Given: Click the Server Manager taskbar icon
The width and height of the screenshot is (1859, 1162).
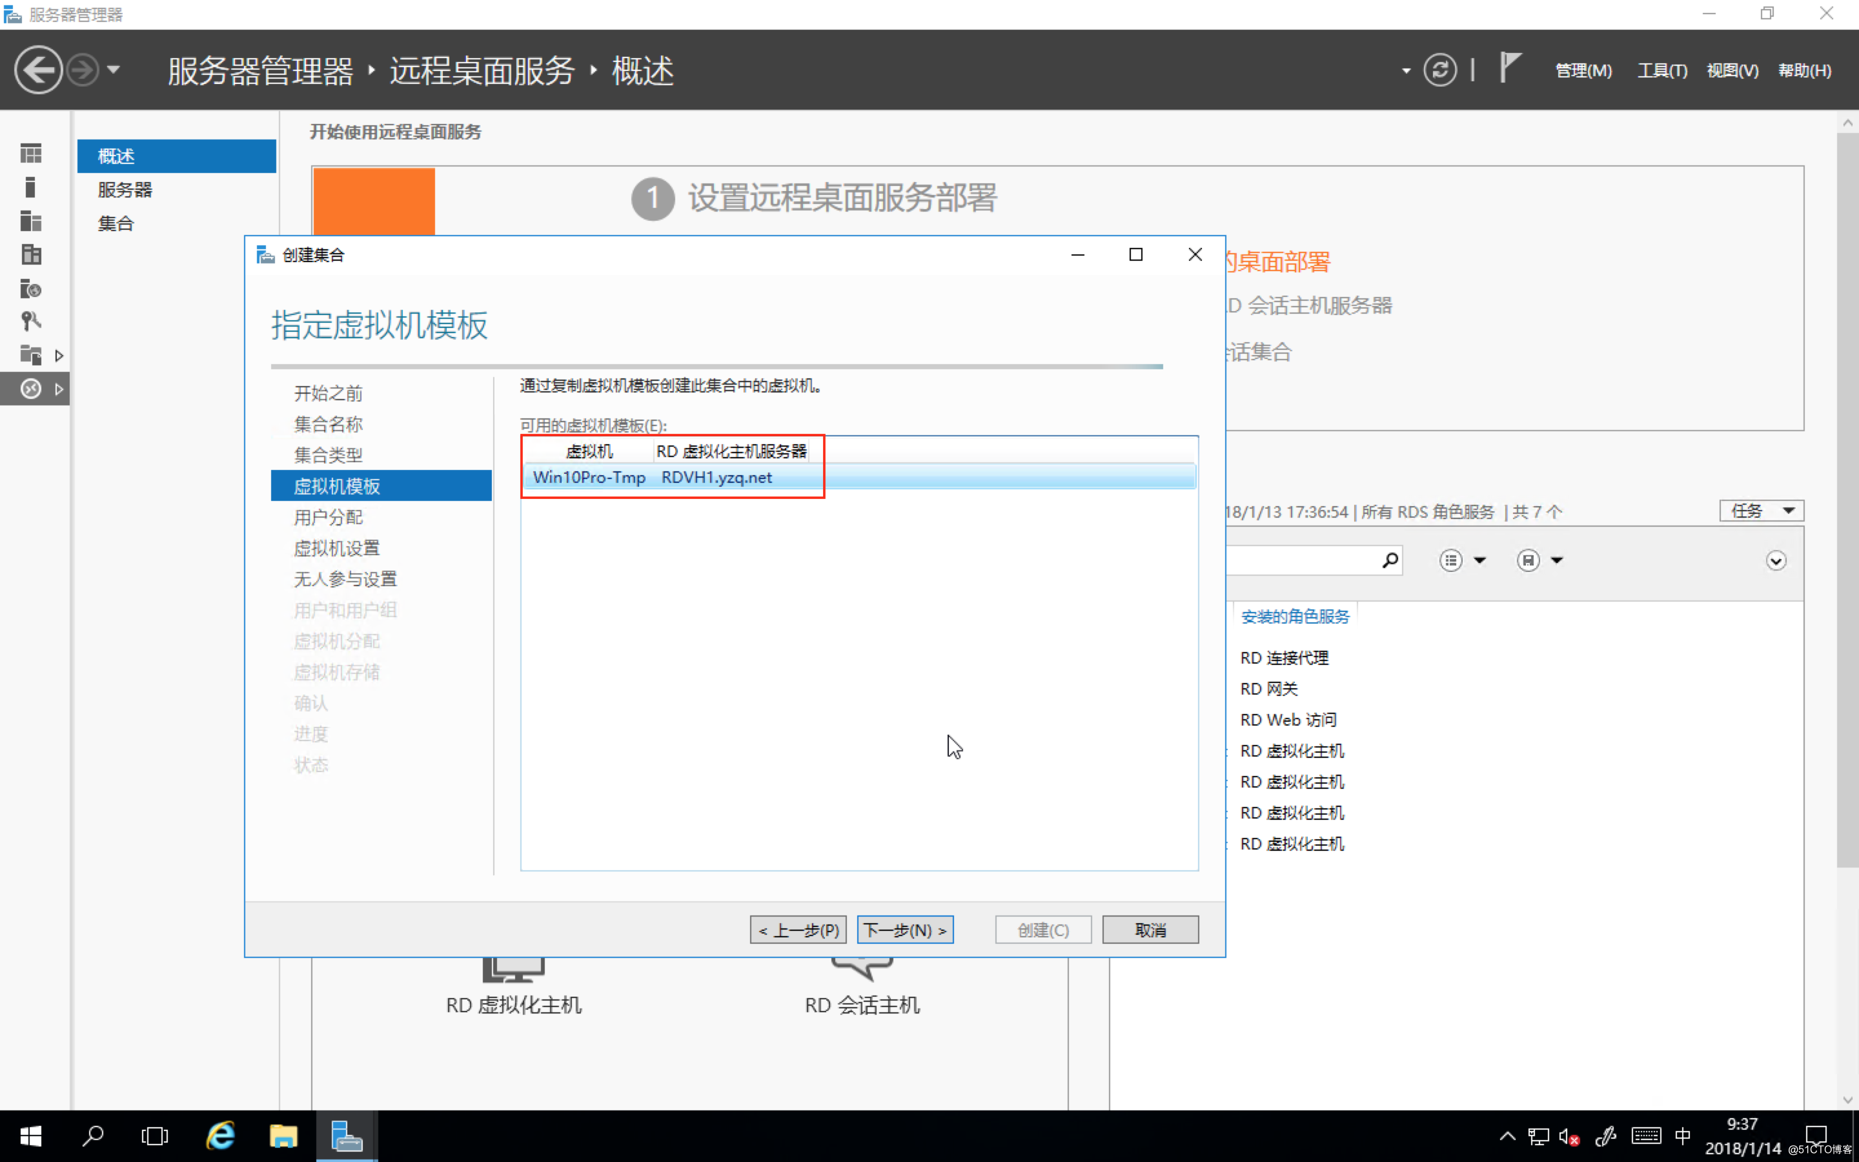Looking at the screenshot, I should pos(347,1136).
